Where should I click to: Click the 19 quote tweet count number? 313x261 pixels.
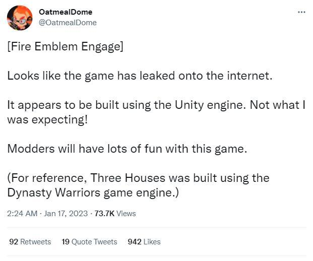[66, 242]
